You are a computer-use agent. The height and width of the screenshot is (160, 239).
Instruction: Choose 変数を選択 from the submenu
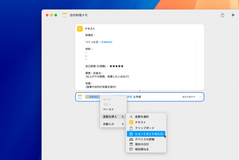[x=146, y=117]
